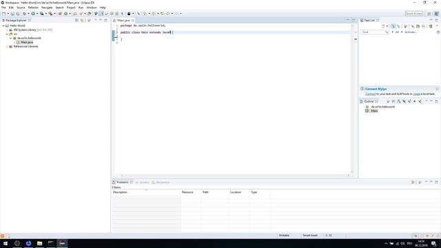Click the Main.java editor tab
Screen dimensions: 441x248
coord(123,20)
